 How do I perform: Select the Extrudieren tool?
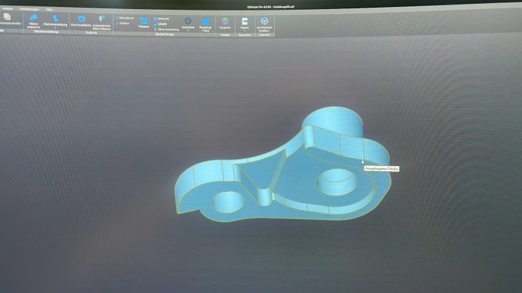(x=125, y=18)
